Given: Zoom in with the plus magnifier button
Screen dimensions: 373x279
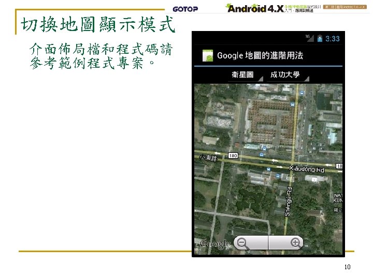Looking at the screenshot, I should tap(286, 243).
